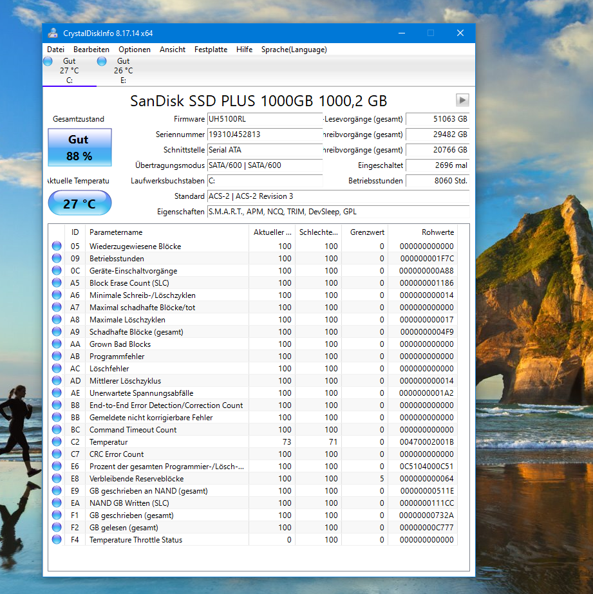Screen dimensions: 593x594
Task: Select the GB gelesen (gesamt) row
Action: coord(253,527)
